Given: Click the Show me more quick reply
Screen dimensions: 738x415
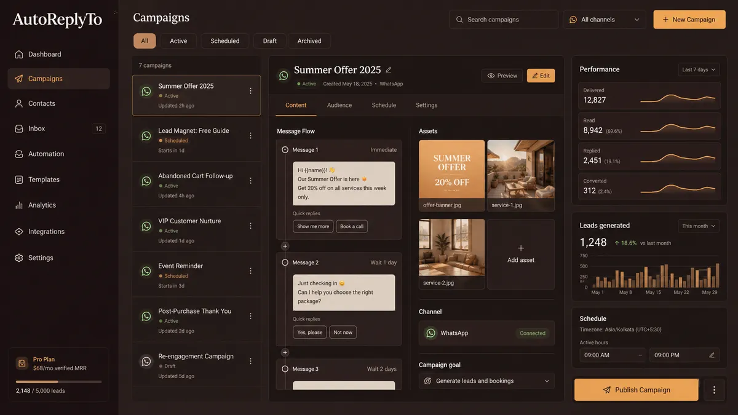Looking at the screenshot, I should (x=313, y=226).
